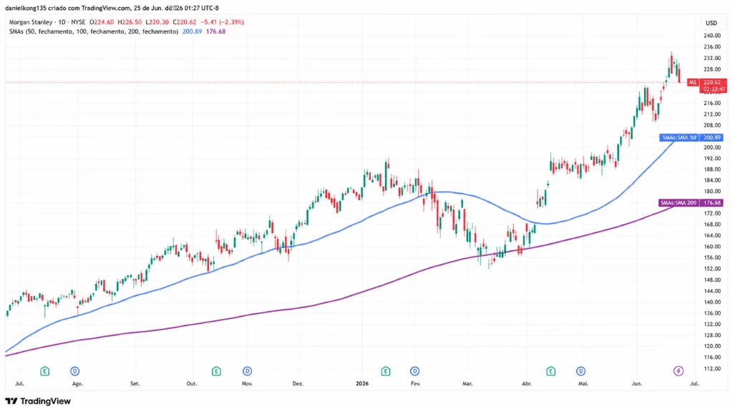Select the SMAs indicator legend
This screenshot has height=409, width=733.
point(94,31)
